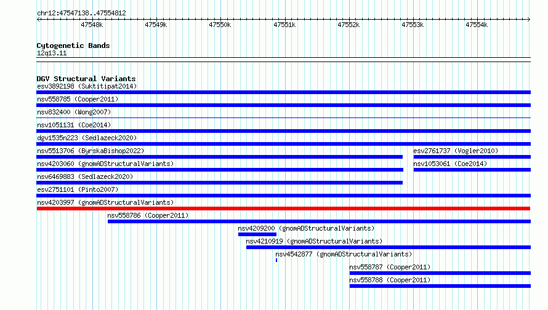548x310 pixels.
Task: Click the chr12:47547138..47554812 coordinates label
Action: 81,13
